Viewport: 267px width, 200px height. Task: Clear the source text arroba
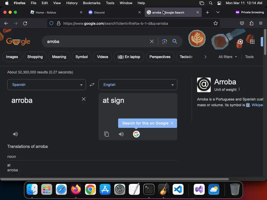(84, 99)
